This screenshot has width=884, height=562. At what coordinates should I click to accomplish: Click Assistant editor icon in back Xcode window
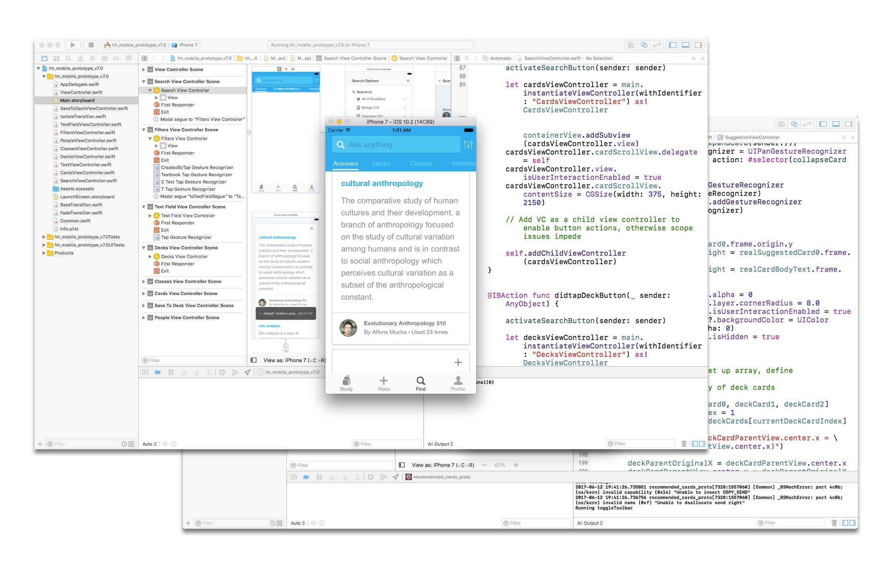[794, 124]
